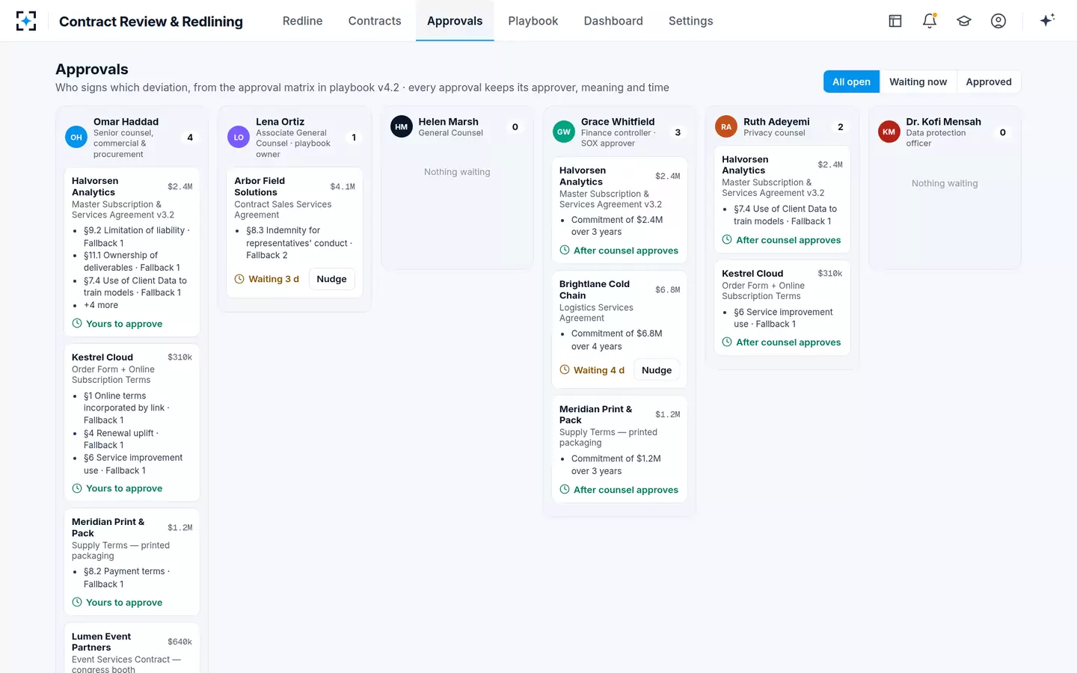Image resolution: width=1077 pixels, height=673 pixels.
Task: Open the user account profile icon
Action: (x=998, y=21)
